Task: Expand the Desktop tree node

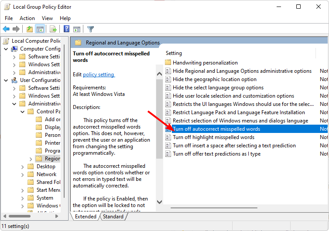Action: (22, 167)
